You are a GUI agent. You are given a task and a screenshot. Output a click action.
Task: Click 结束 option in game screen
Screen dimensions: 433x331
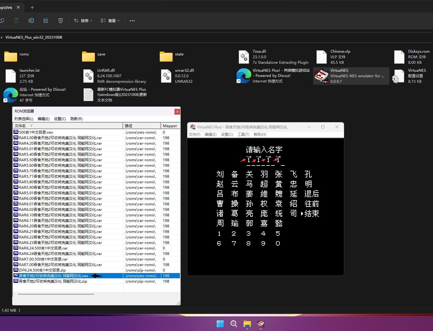point(312,213)
